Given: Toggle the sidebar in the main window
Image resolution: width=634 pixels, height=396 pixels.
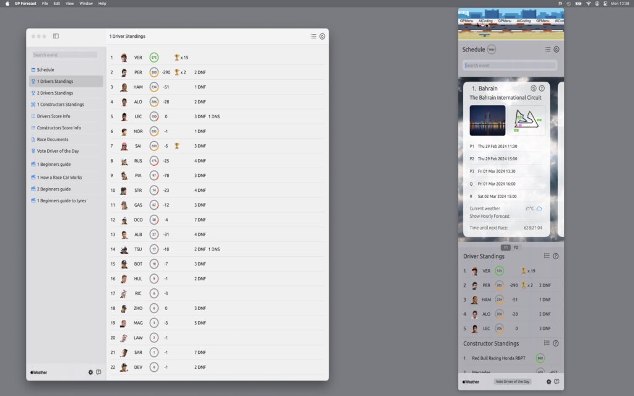Looking at the screenshot, I should pos(56,36).
